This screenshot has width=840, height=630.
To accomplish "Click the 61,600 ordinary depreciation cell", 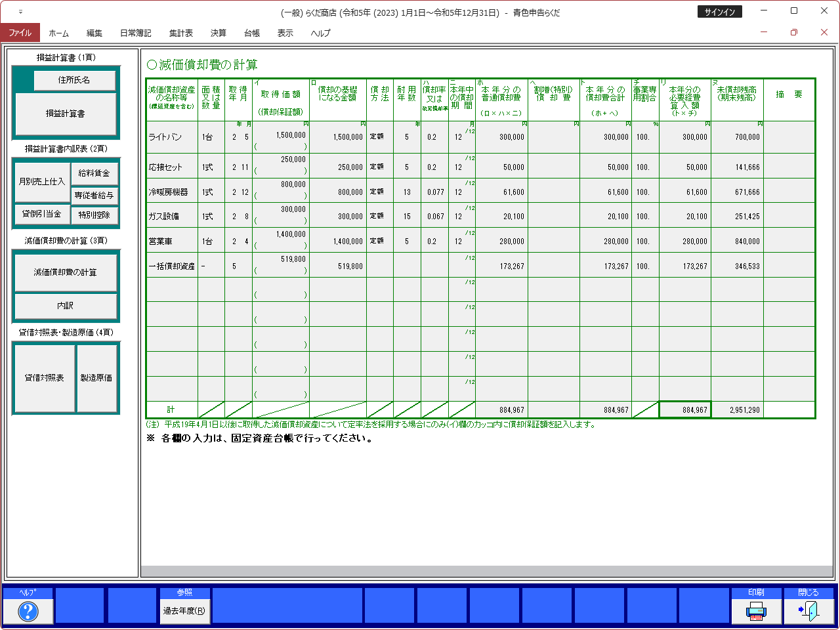I will (x=501, y=192).
